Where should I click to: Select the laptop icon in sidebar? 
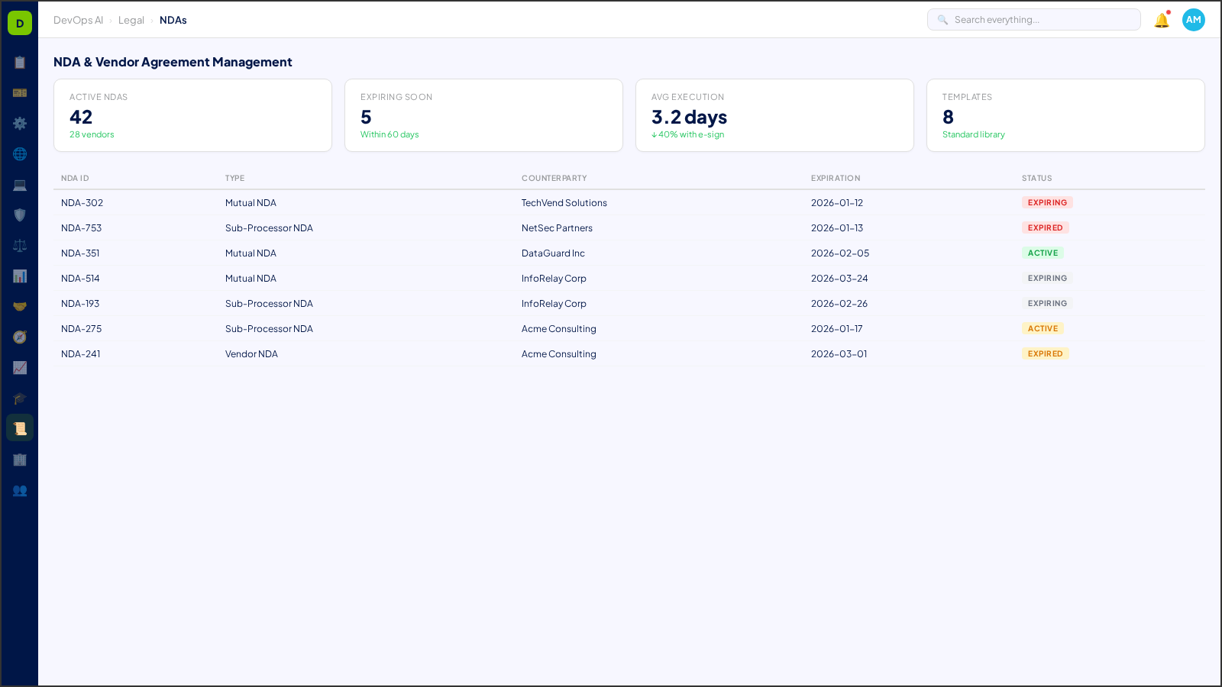(20, 185)
